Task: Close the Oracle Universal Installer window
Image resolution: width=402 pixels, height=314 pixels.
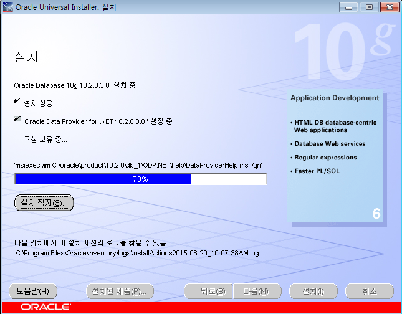Action: [390, 7]
